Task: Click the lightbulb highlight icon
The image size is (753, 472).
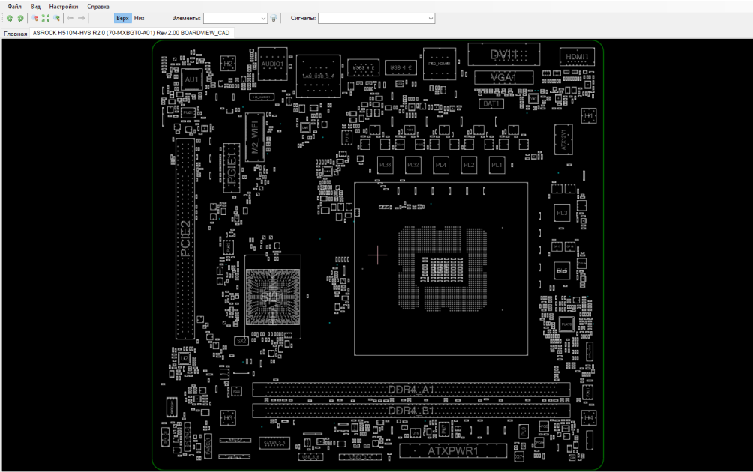Action: pos(274,18)
